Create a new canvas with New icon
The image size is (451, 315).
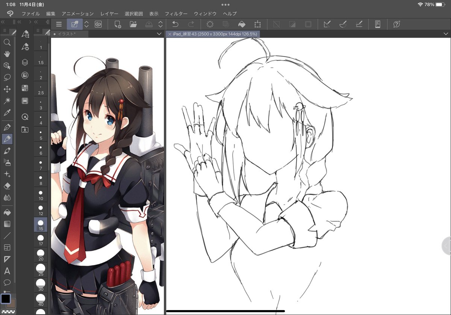point(118,24)
